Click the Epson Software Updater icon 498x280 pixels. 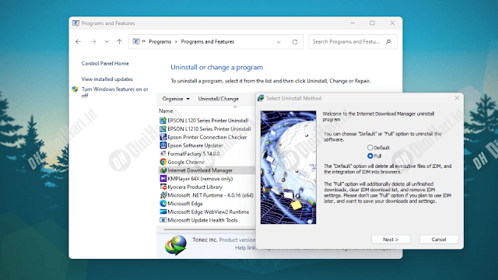tap(163, 145)
